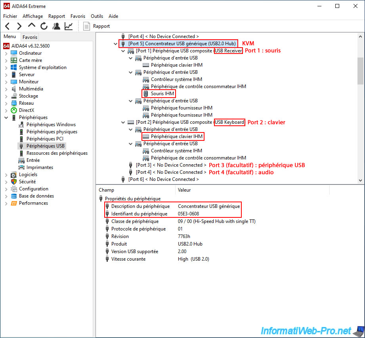
Task: Collapse the Périphériques tree node
Action: [6, 117]
